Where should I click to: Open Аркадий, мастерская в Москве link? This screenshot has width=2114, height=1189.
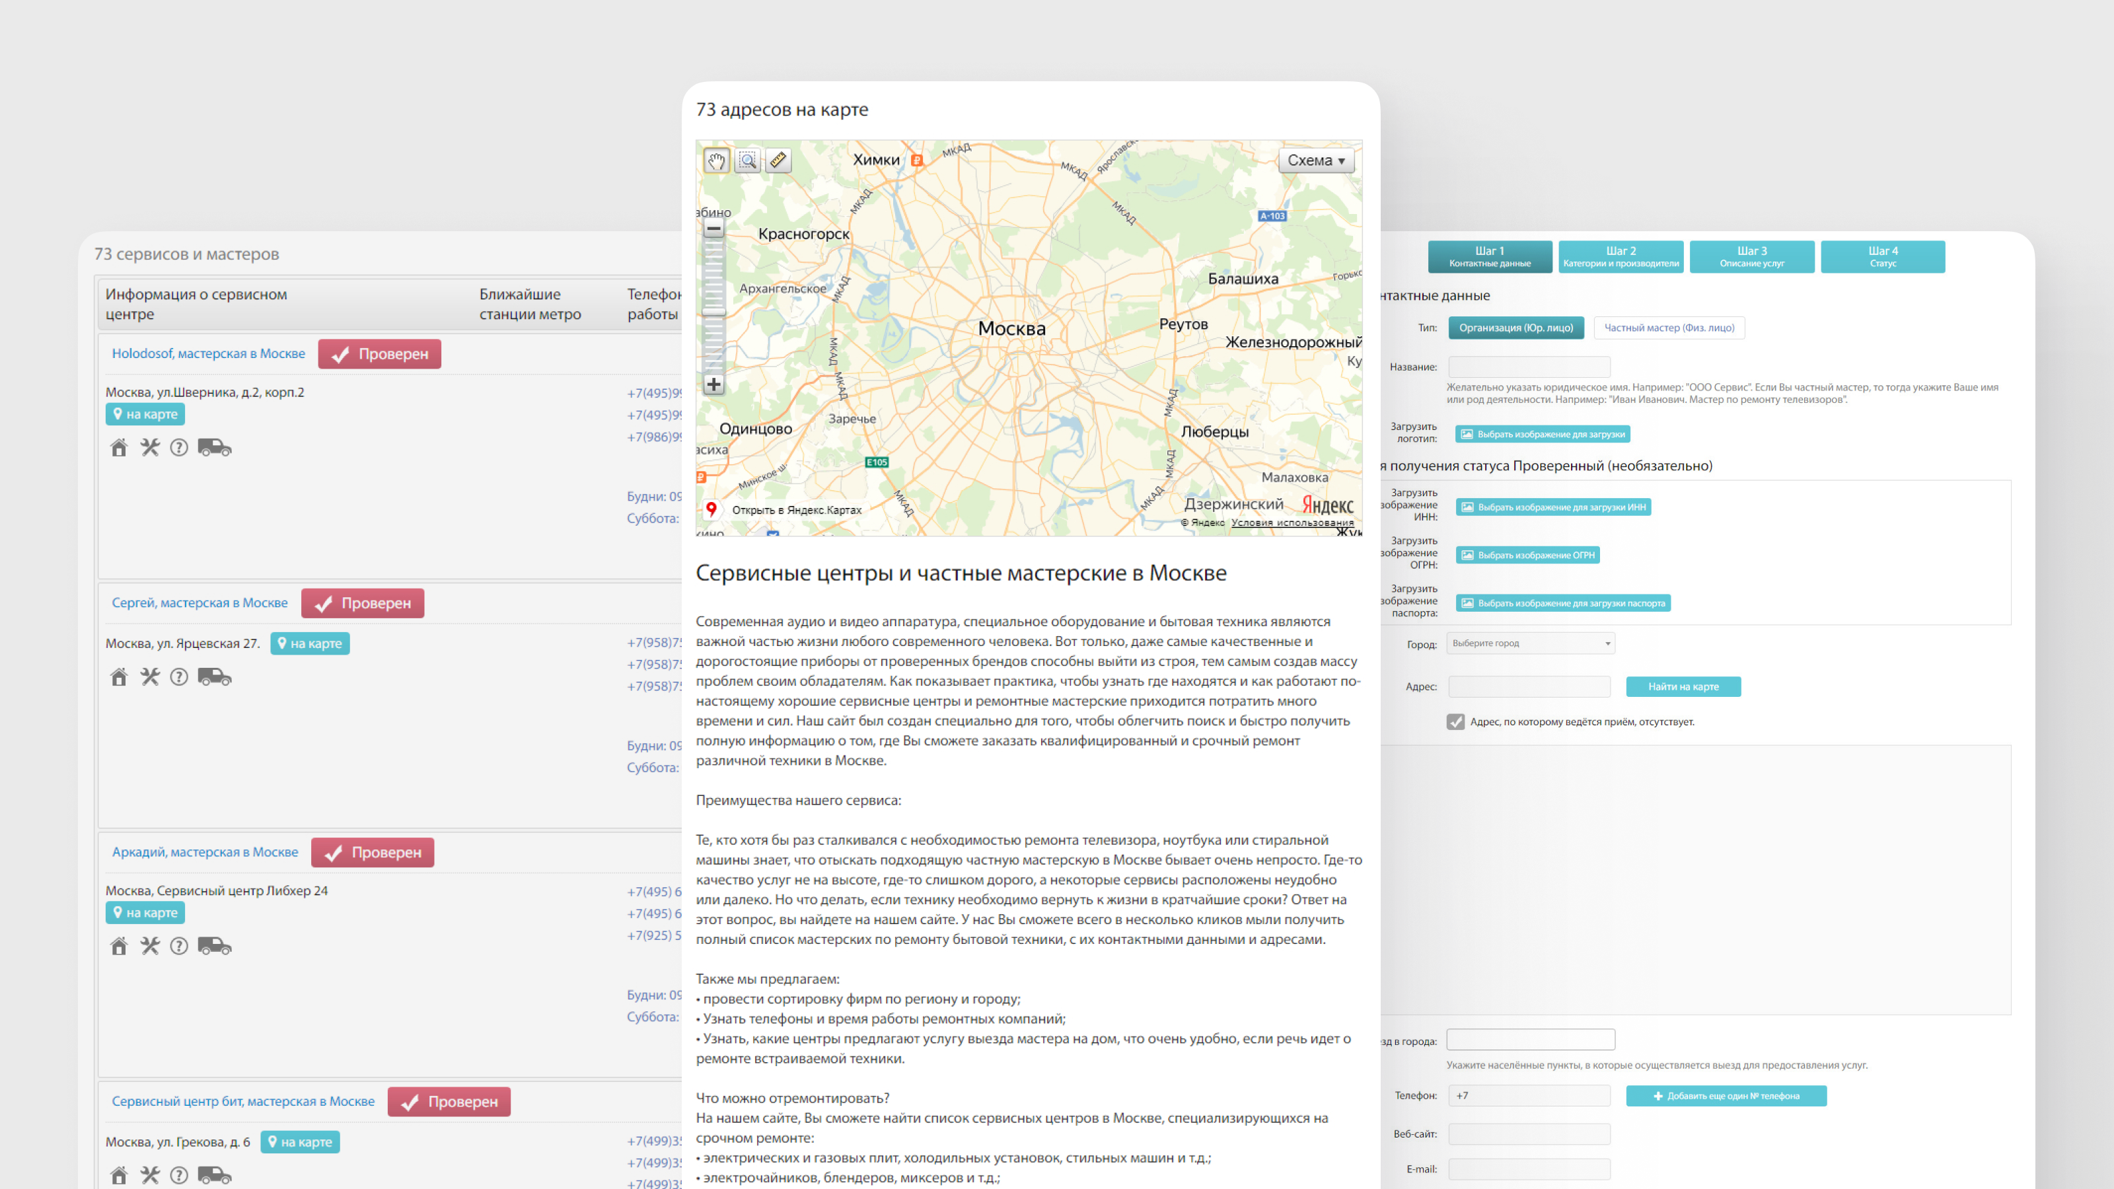(x=205, y=853)
